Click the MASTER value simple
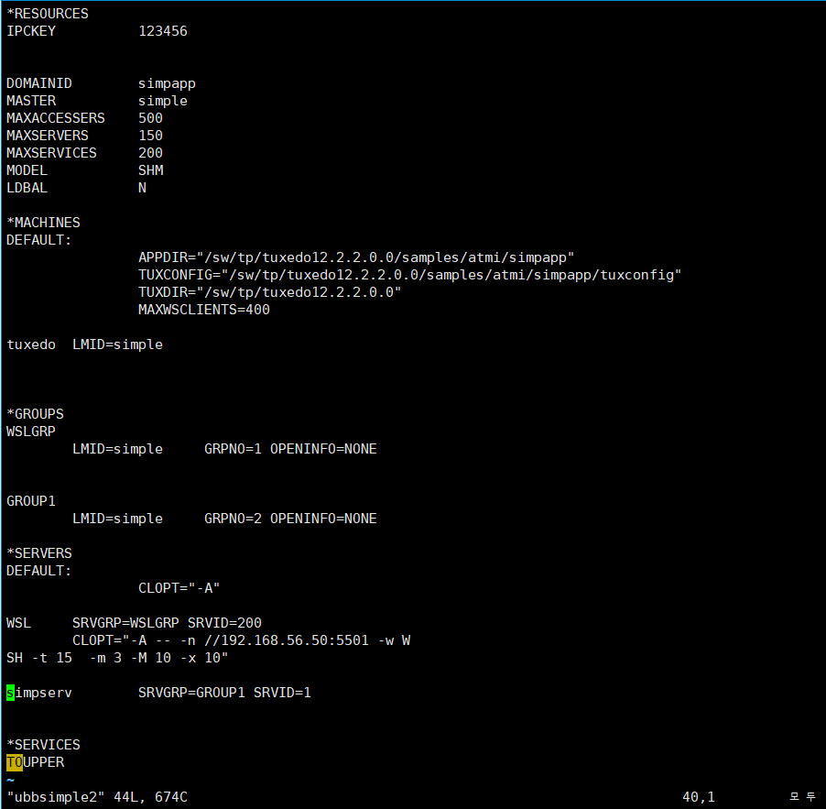Viewport: 826px width, 809px height. [163, 101]
